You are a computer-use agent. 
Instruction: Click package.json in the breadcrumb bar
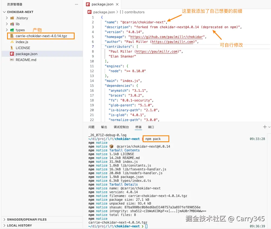tap(104, 12)
